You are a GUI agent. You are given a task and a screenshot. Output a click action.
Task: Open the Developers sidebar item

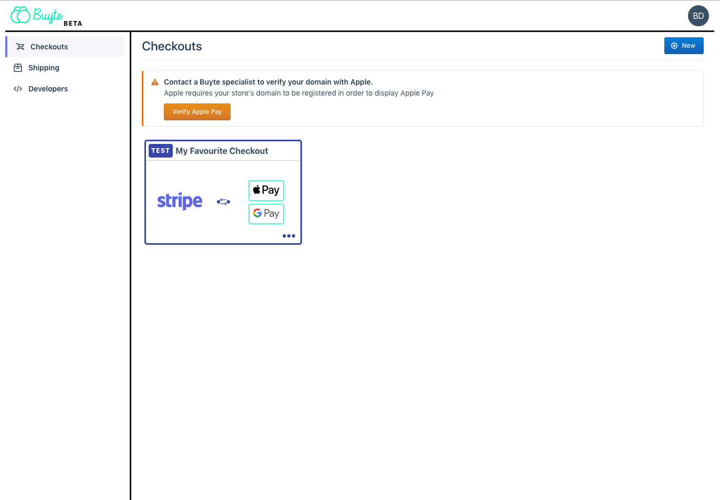click(66, 89)
